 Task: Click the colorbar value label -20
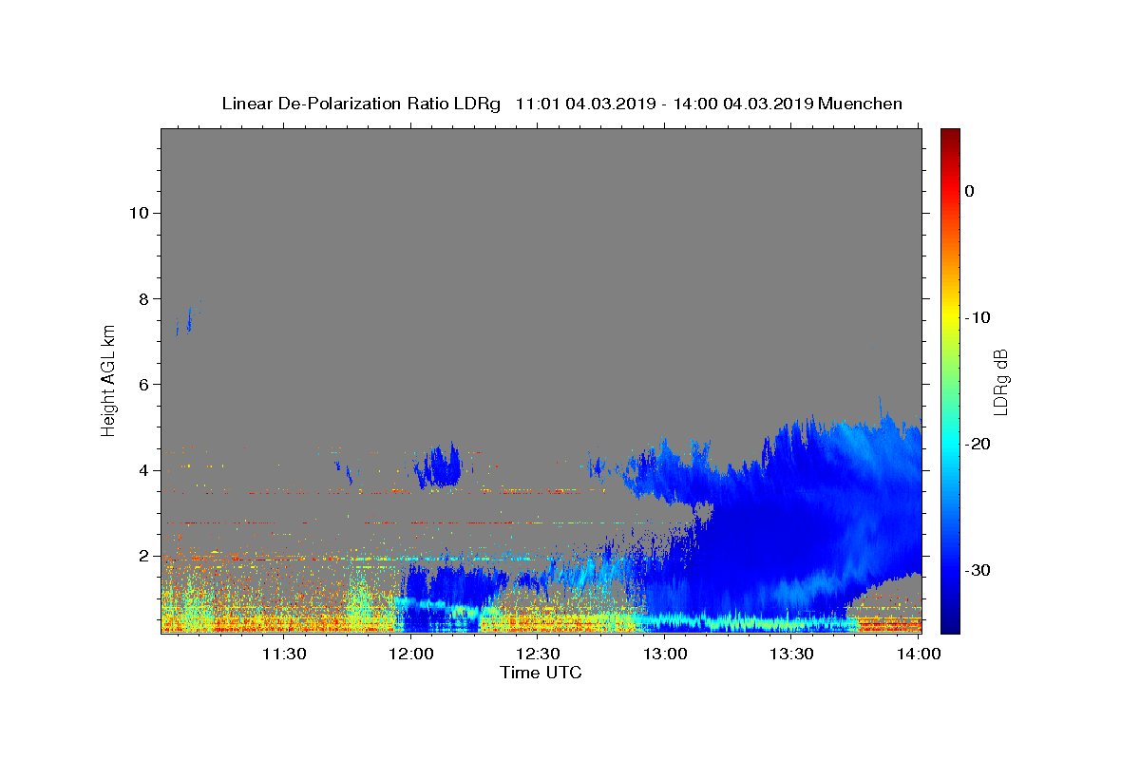(978, 444)
